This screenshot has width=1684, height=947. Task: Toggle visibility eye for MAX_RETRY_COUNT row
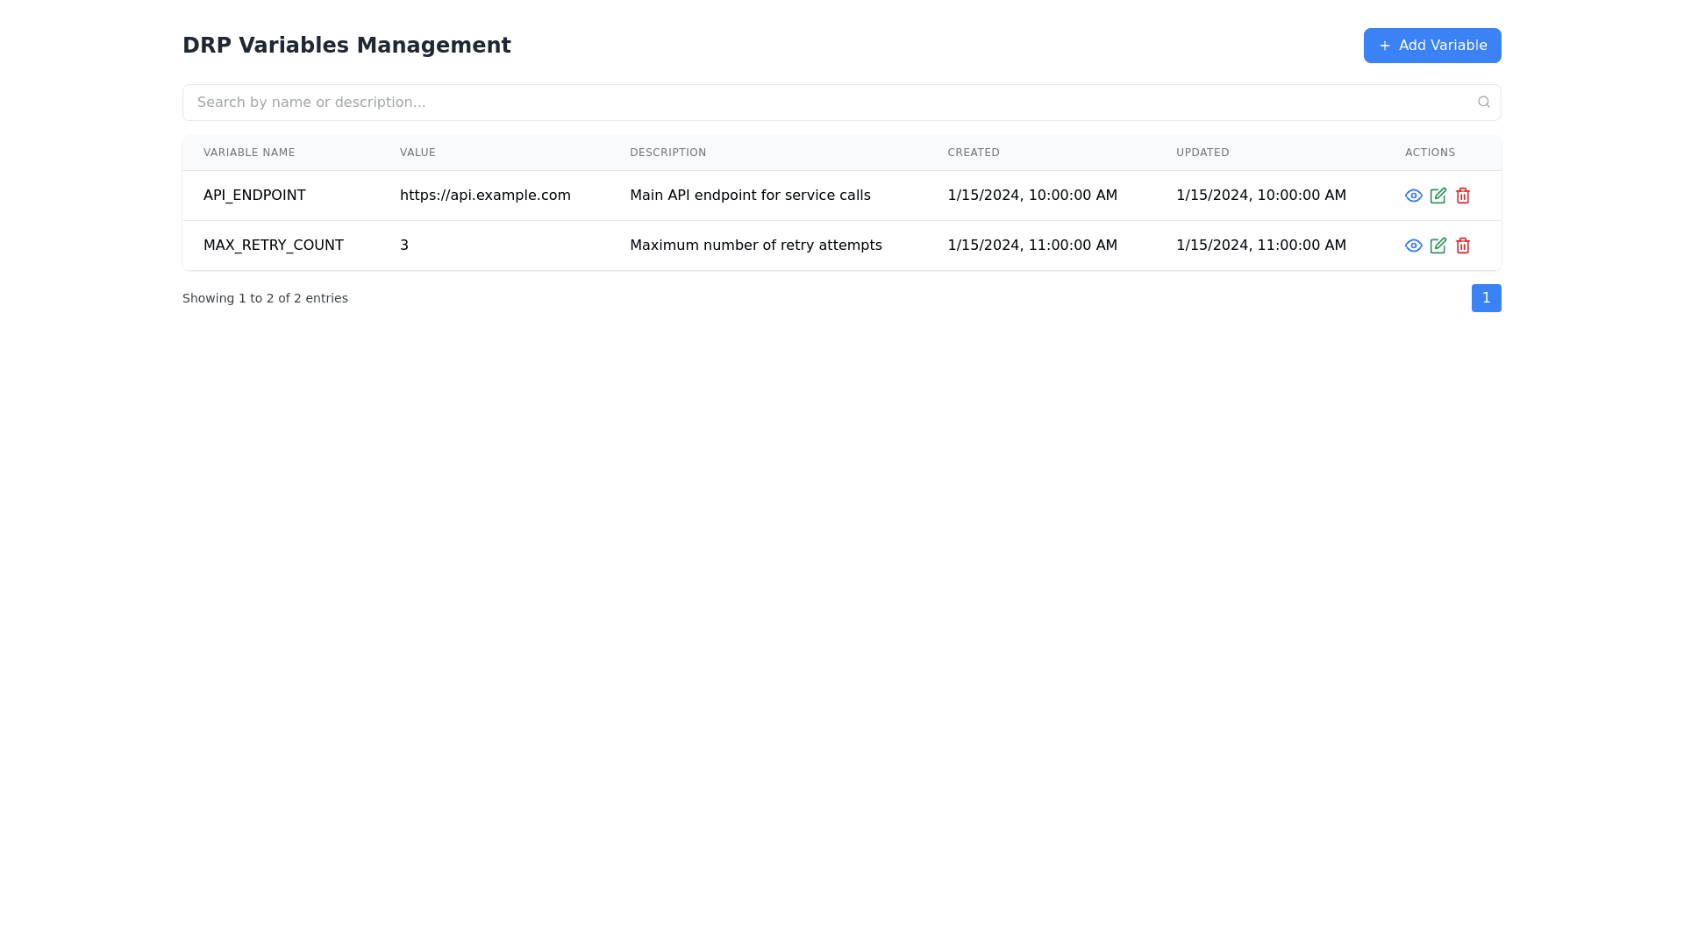[x=1412, y=246]
